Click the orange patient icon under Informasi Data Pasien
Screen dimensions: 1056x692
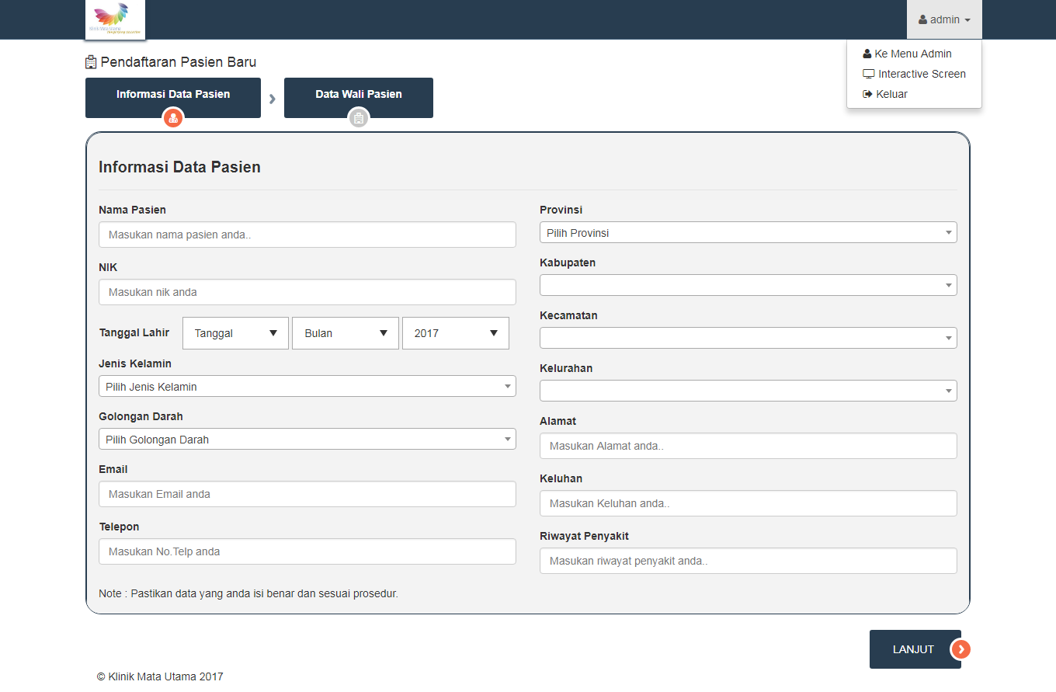pyautogui.click(x=173, y=118)
